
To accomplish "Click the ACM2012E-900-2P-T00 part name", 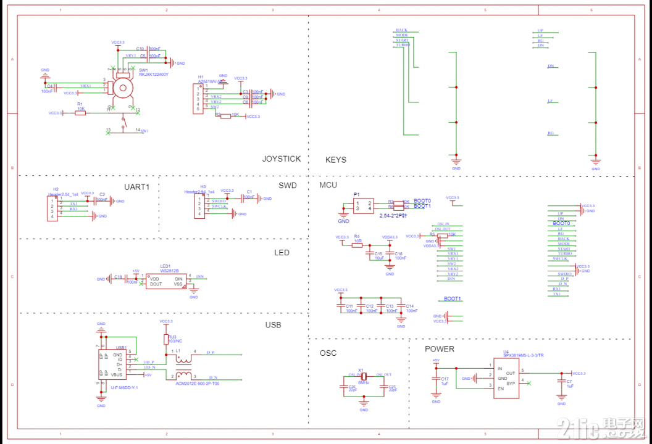I will coord(198,384).
